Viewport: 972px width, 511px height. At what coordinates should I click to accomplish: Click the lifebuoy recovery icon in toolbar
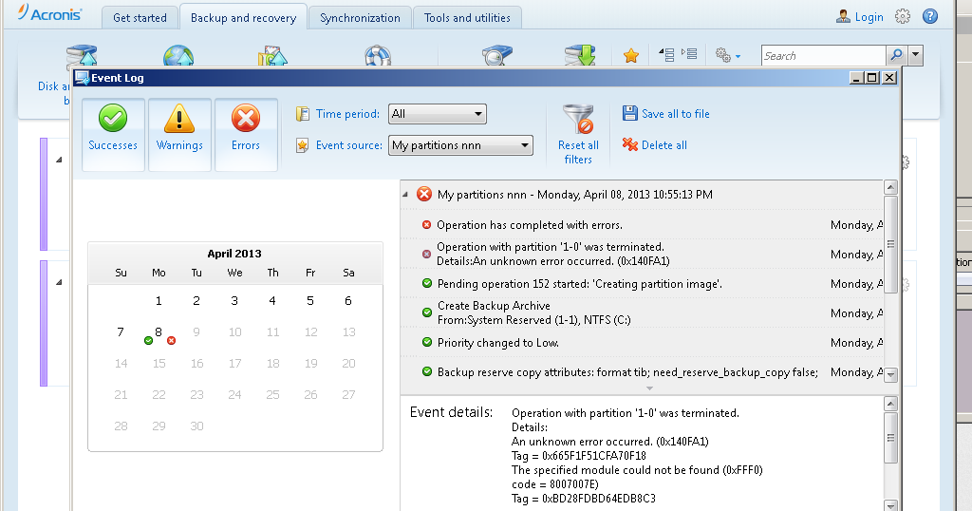(378, 56)
